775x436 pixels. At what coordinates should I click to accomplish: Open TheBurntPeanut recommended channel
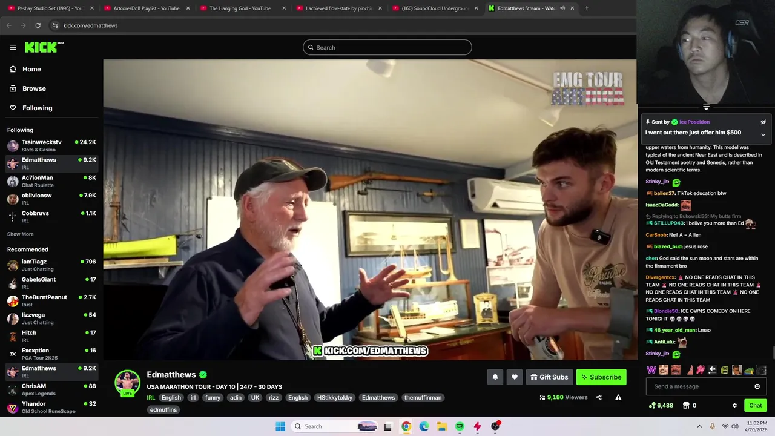pos(51,300)
